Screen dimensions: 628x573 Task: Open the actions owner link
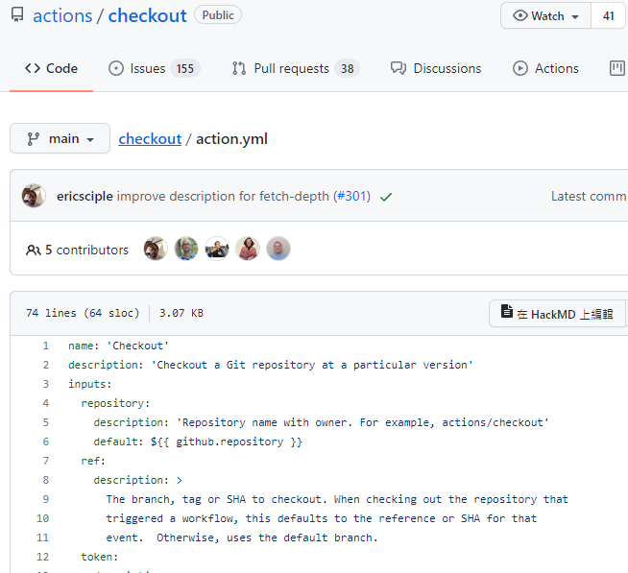[62, 16]
